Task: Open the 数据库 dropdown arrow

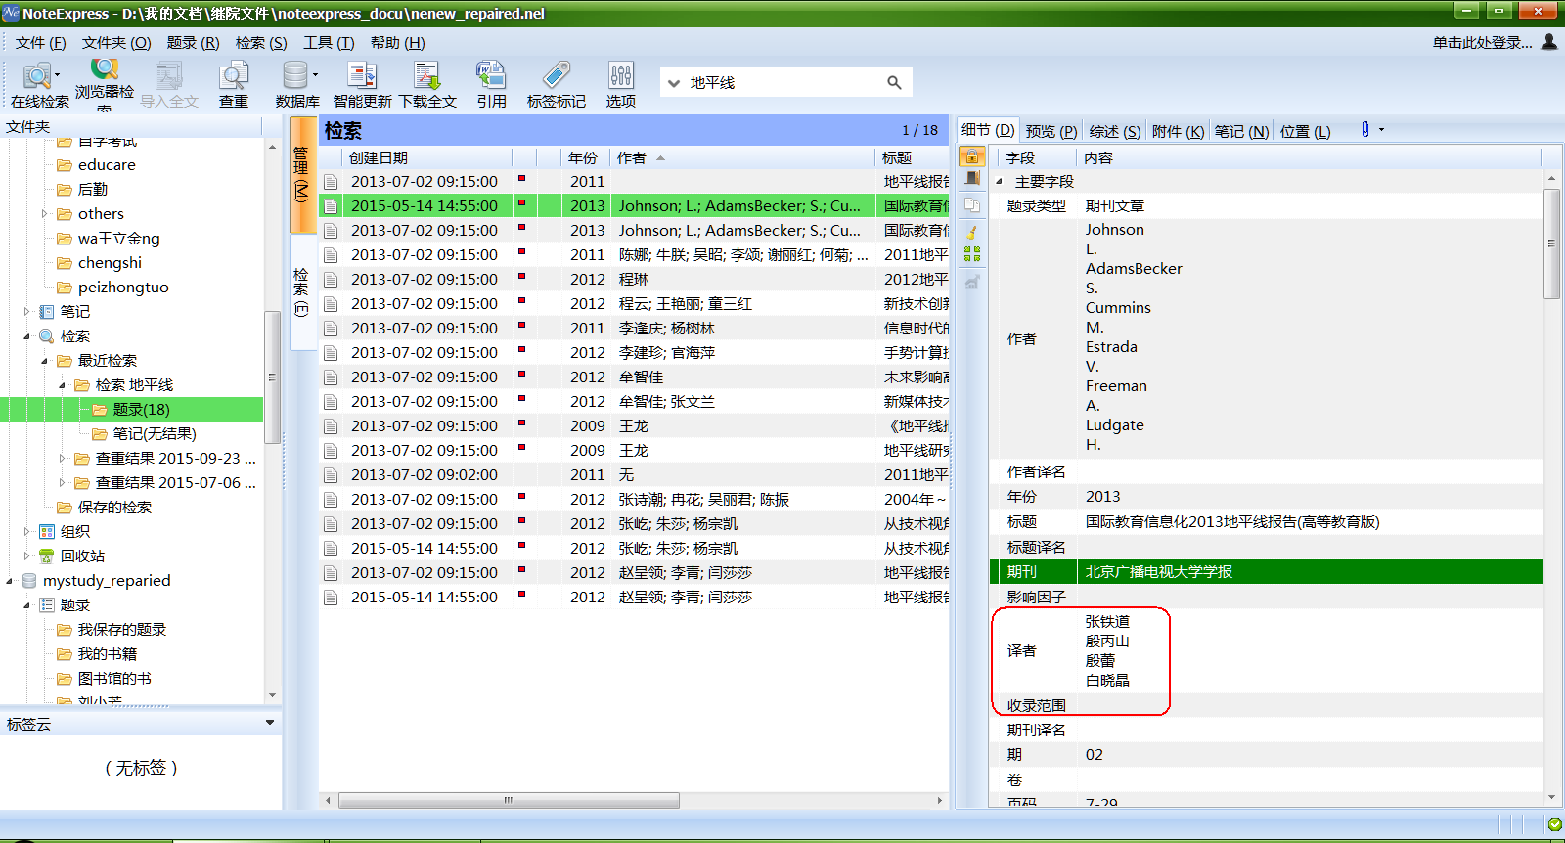Action: [315, 74]
